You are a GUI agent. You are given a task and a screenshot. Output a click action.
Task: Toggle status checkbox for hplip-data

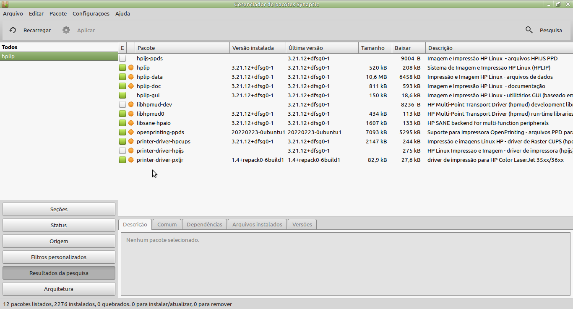point(122,77)
